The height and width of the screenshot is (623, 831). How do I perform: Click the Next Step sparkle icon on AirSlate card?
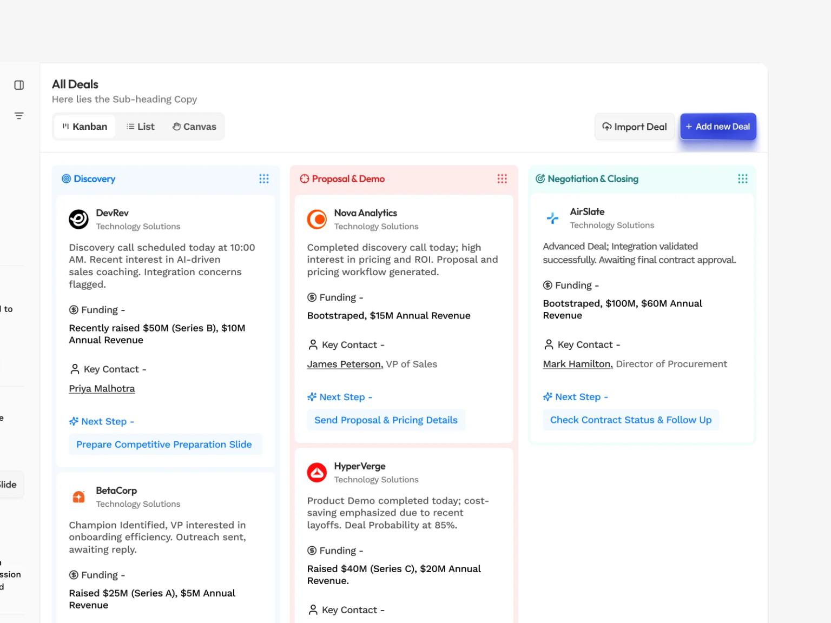[x=548, y=397]
